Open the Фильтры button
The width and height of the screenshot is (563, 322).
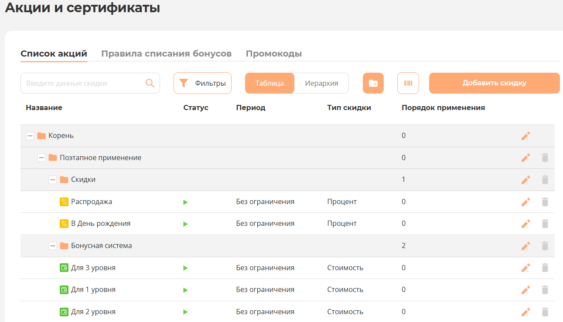click(202, 83)
